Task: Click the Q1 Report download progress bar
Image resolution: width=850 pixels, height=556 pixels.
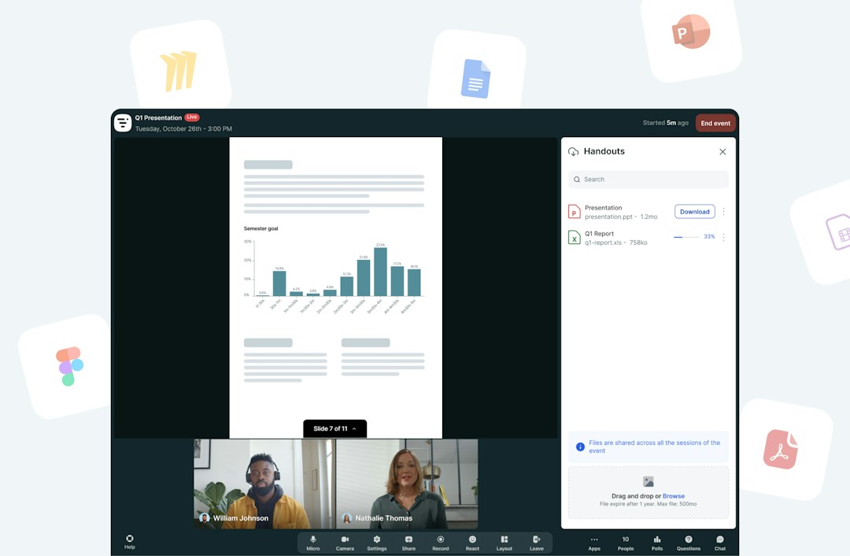Action: pos(686,237)
